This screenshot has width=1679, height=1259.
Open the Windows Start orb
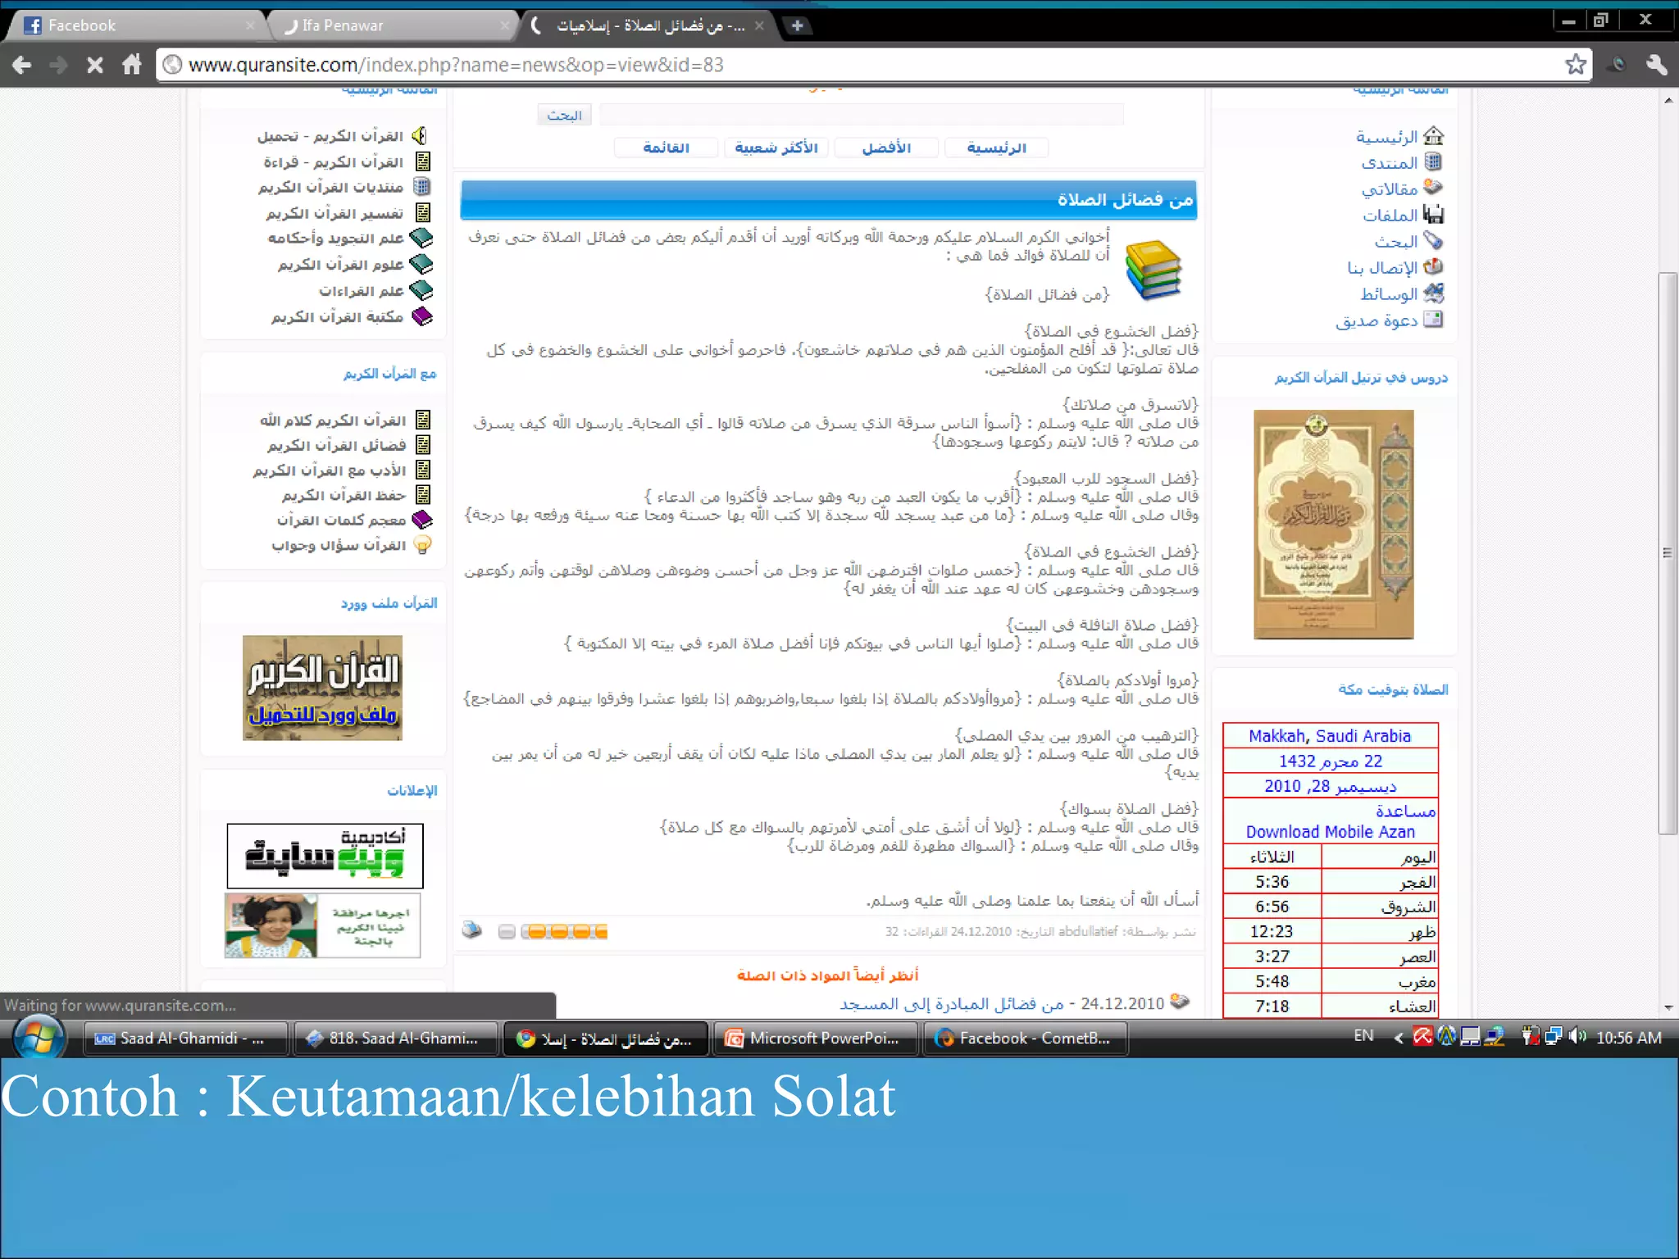(x=39, y=1038)
